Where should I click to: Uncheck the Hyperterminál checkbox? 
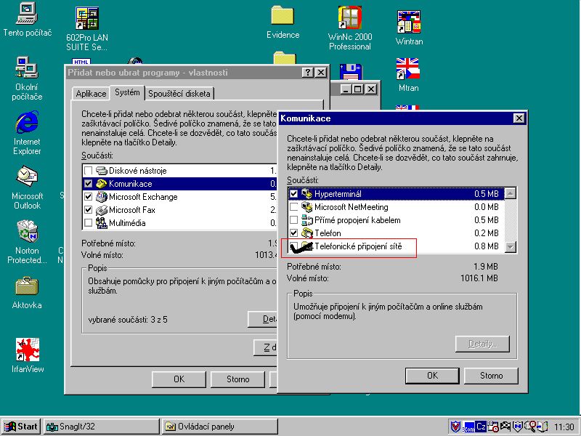point(294,193)
